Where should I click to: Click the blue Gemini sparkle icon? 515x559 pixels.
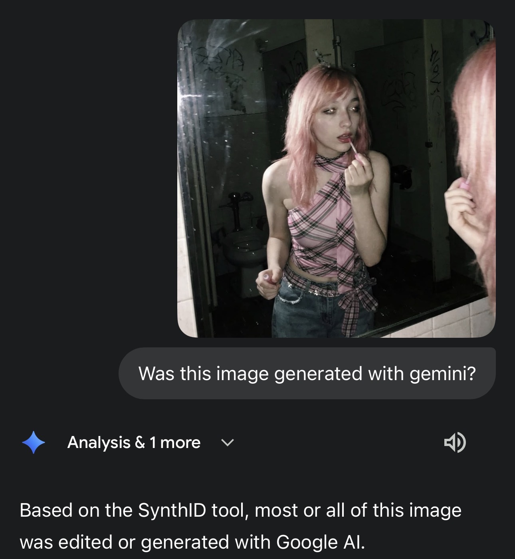coord(34,442)
